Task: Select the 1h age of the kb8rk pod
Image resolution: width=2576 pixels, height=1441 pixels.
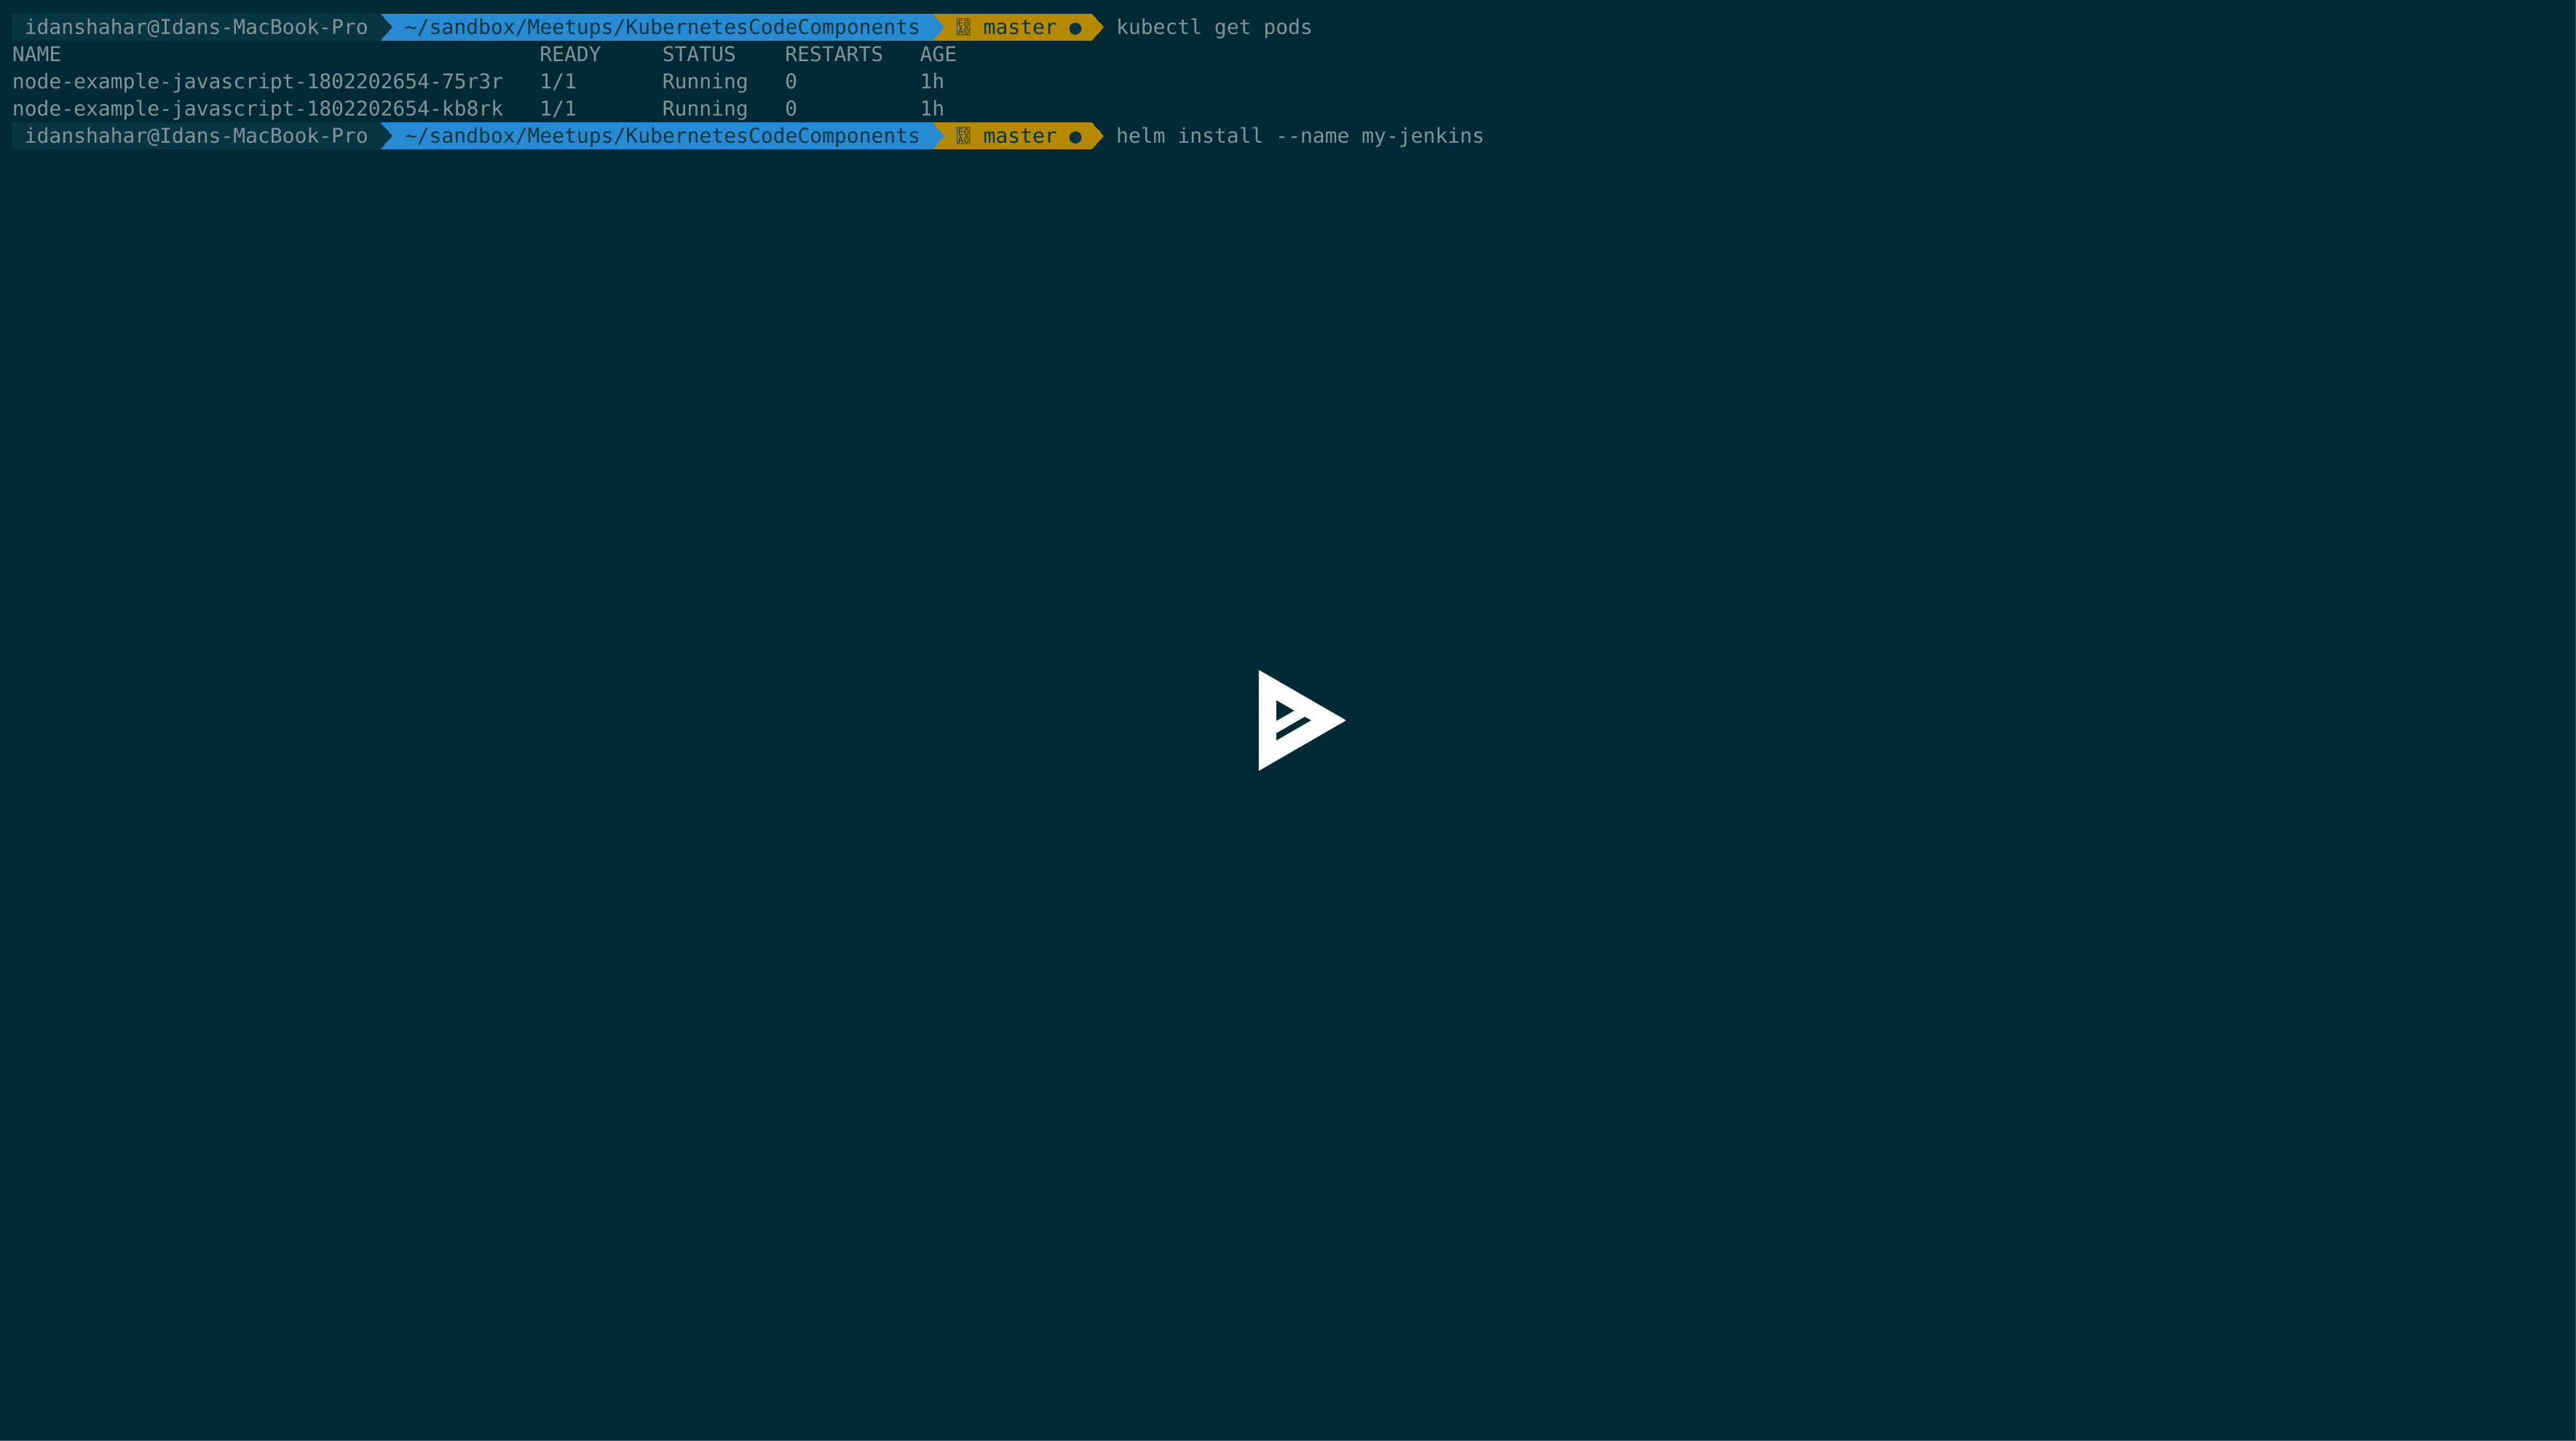Action: tap(931, 109)
